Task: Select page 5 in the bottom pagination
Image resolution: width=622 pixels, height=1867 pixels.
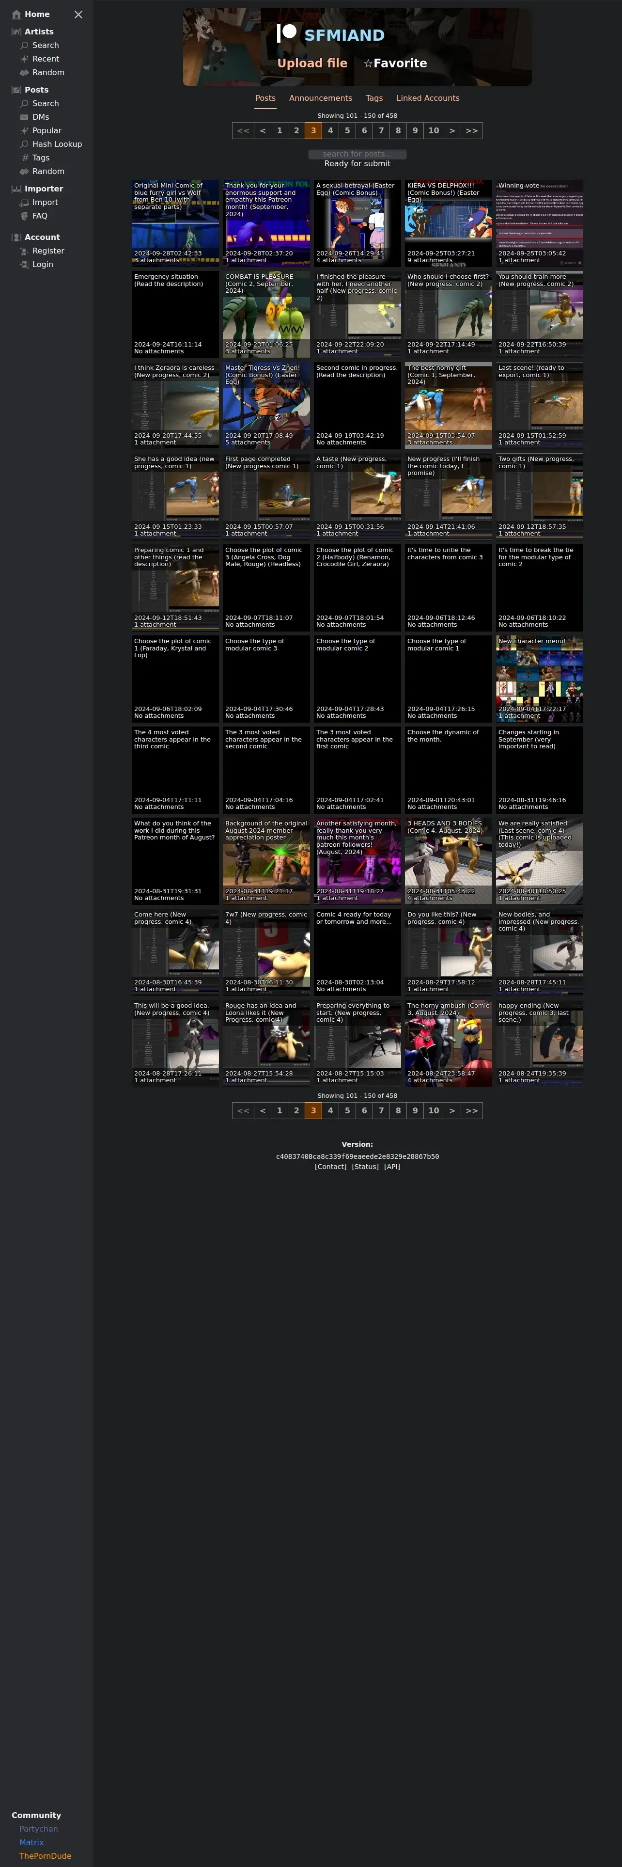Action: pyautogui.click(x=347, y=1110)
